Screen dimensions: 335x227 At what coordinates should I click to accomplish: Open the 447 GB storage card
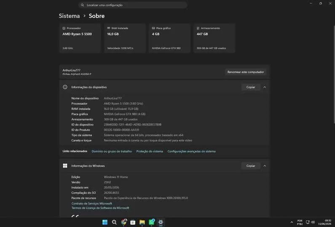point(214,38)
